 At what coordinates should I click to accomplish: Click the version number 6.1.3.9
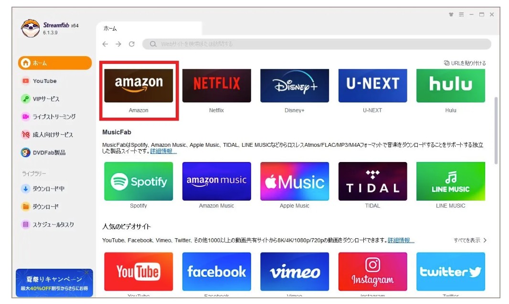[x=50, y=33]
